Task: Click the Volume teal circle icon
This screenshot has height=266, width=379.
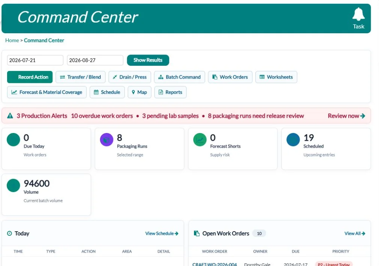Action: click(13, 185)
